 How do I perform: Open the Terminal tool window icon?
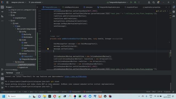coord(2,79)
